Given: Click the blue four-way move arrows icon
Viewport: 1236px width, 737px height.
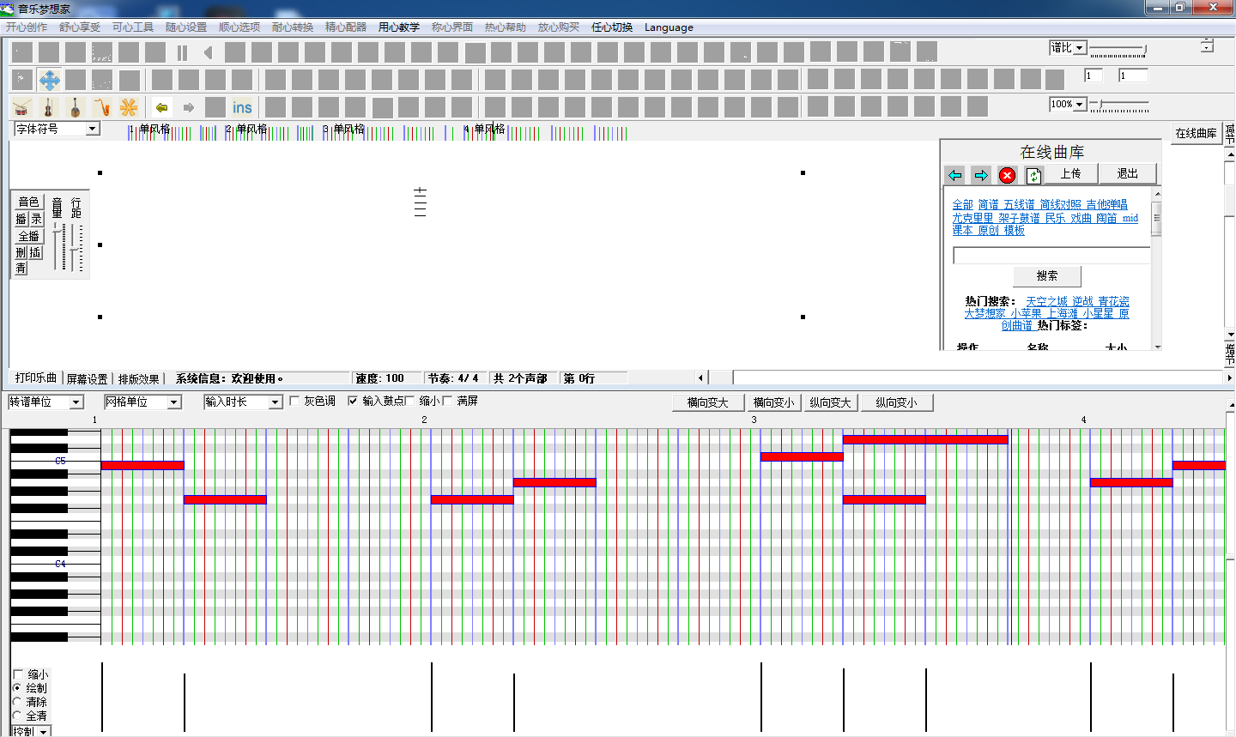Looking at the screenshot, I should click(50, 81).
